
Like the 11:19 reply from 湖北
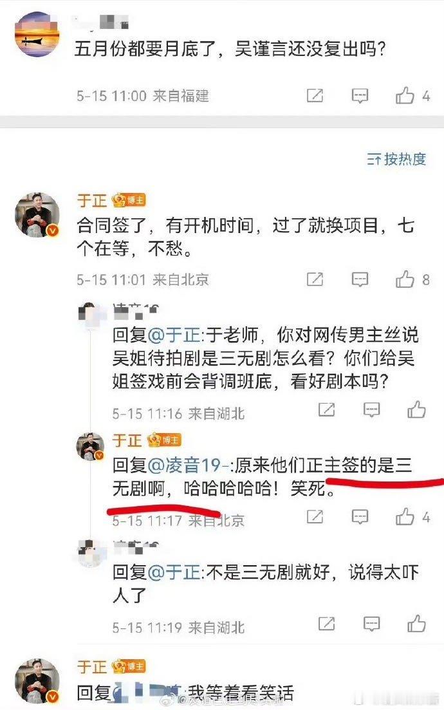point(416,624)
